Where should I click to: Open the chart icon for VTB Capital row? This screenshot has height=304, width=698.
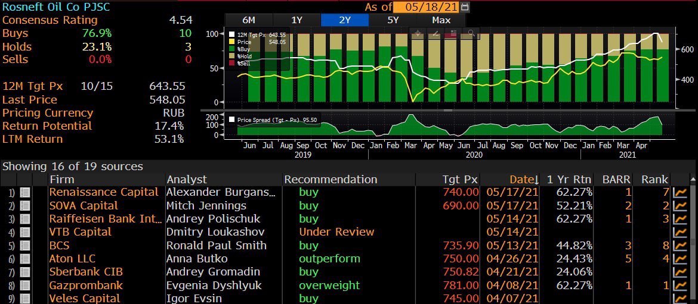(680, 232)
